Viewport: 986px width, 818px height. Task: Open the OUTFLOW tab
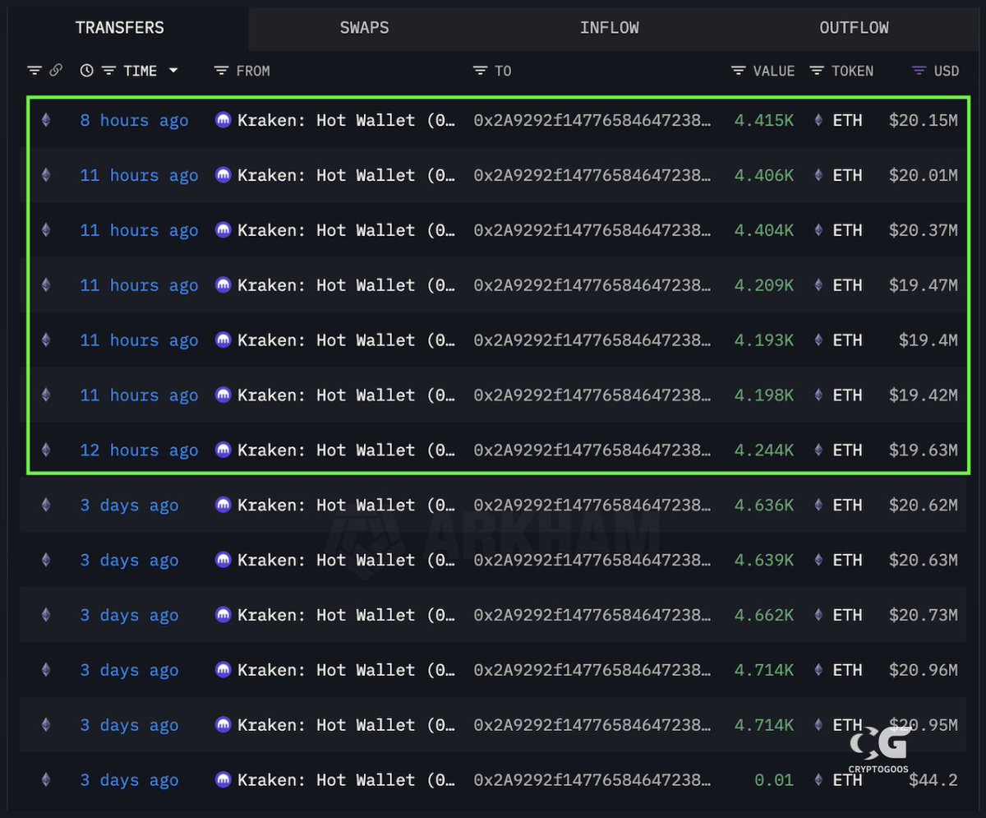[854, 27]
